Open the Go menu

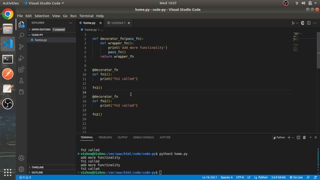(65, 16)
